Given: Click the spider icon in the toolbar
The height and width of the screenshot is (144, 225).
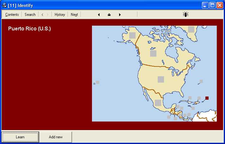Looking at the screenshot, I should [185, 14].
